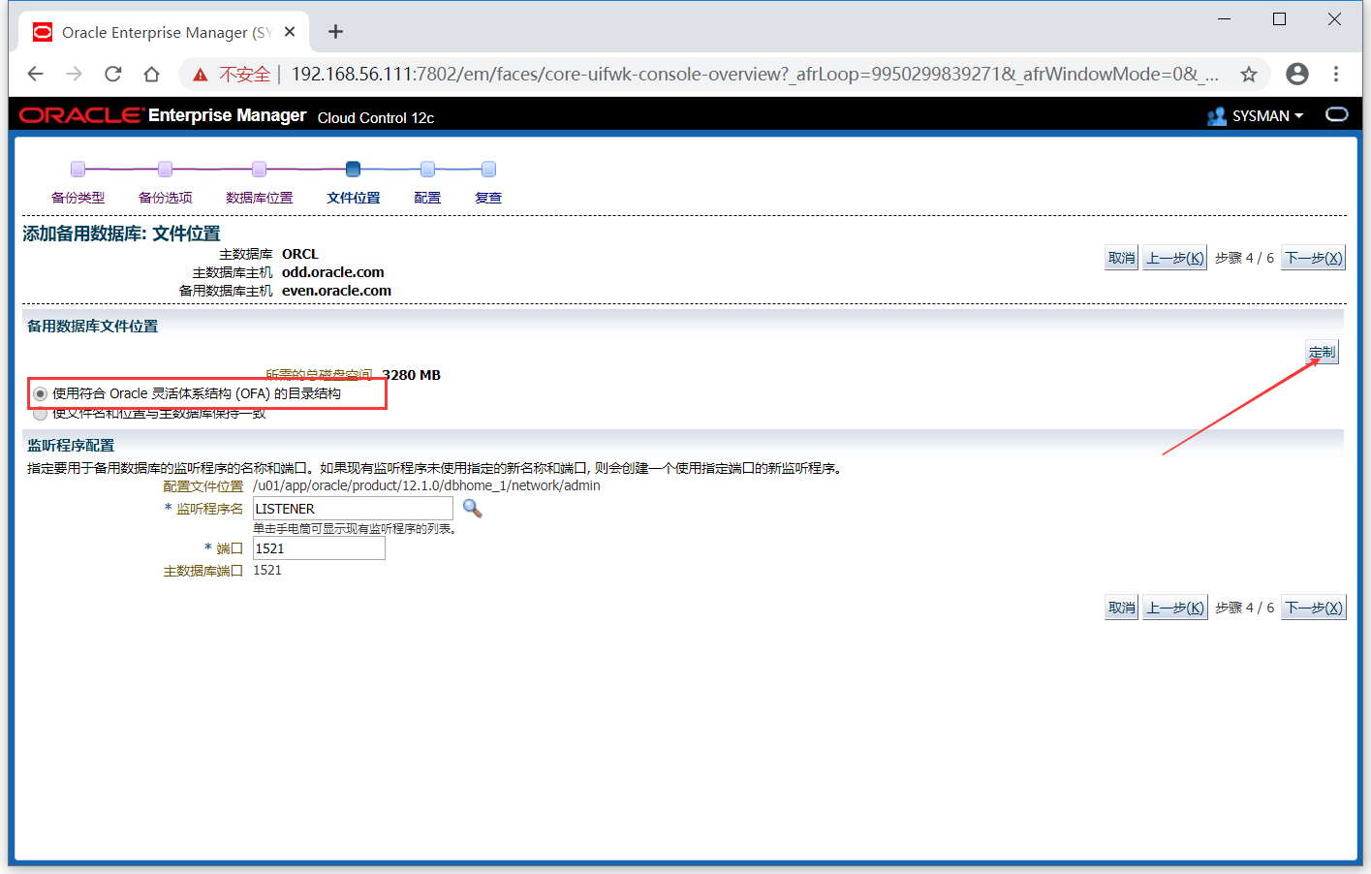This screenshot has width=1371, height=874.
Task: Click the accessibility oval icon beside SYSMAN
Action: [1337, 114]
